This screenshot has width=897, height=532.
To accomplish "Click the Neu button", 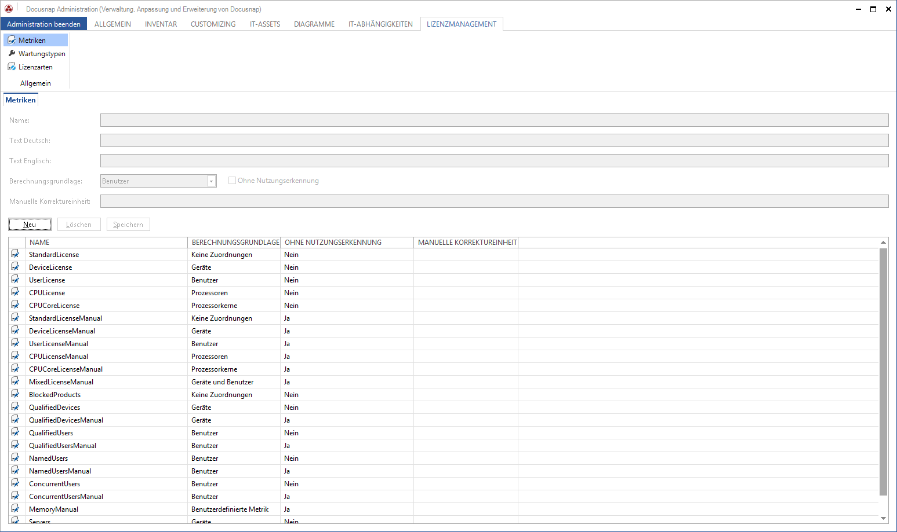I will point(30,225).
